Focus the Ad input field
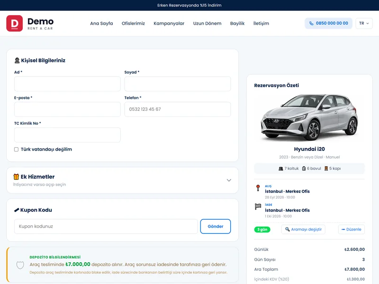The image size is (379, 284). pos(67,84)
